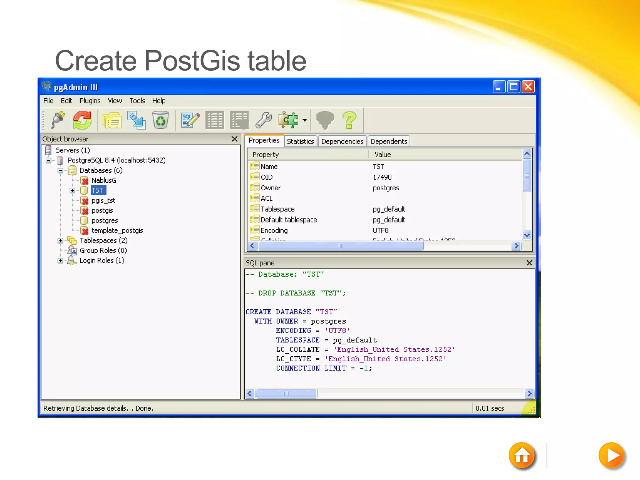
Task: Open the SQL query tool icon
Action: (190, 120)
